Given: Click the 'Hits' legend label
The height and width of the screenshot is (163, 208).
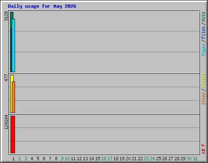Looking at the screenshot, I should [204, 17].
